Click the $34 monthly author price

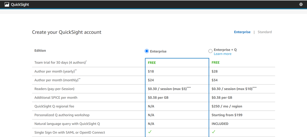(215, 80)
